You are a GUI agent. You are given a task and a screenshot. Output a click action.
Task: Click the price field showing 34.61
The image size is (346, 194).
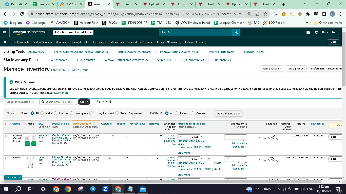pyautogui.click(x=189, y=159)
